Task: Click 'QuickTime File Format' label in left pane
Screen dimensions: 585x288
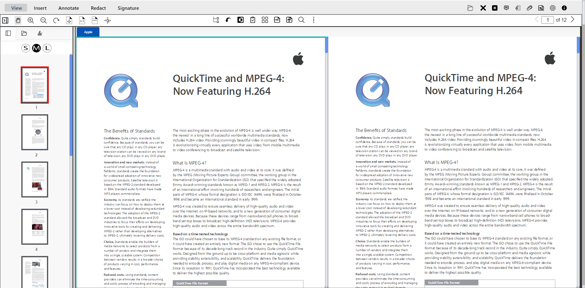Action: pos(192,283)
